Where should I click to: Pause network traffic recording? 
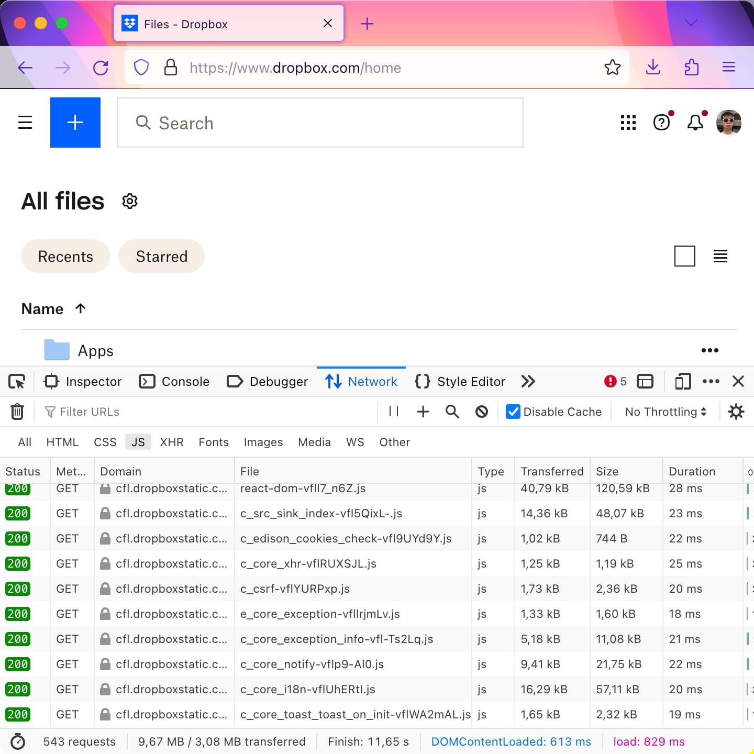(393, 412)
